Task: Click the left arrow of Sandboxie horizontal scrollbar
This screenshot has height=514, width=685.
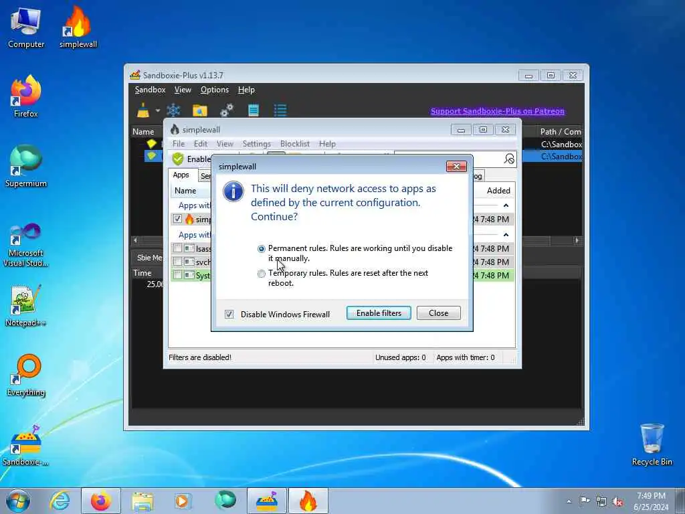Action: [135, 240]
